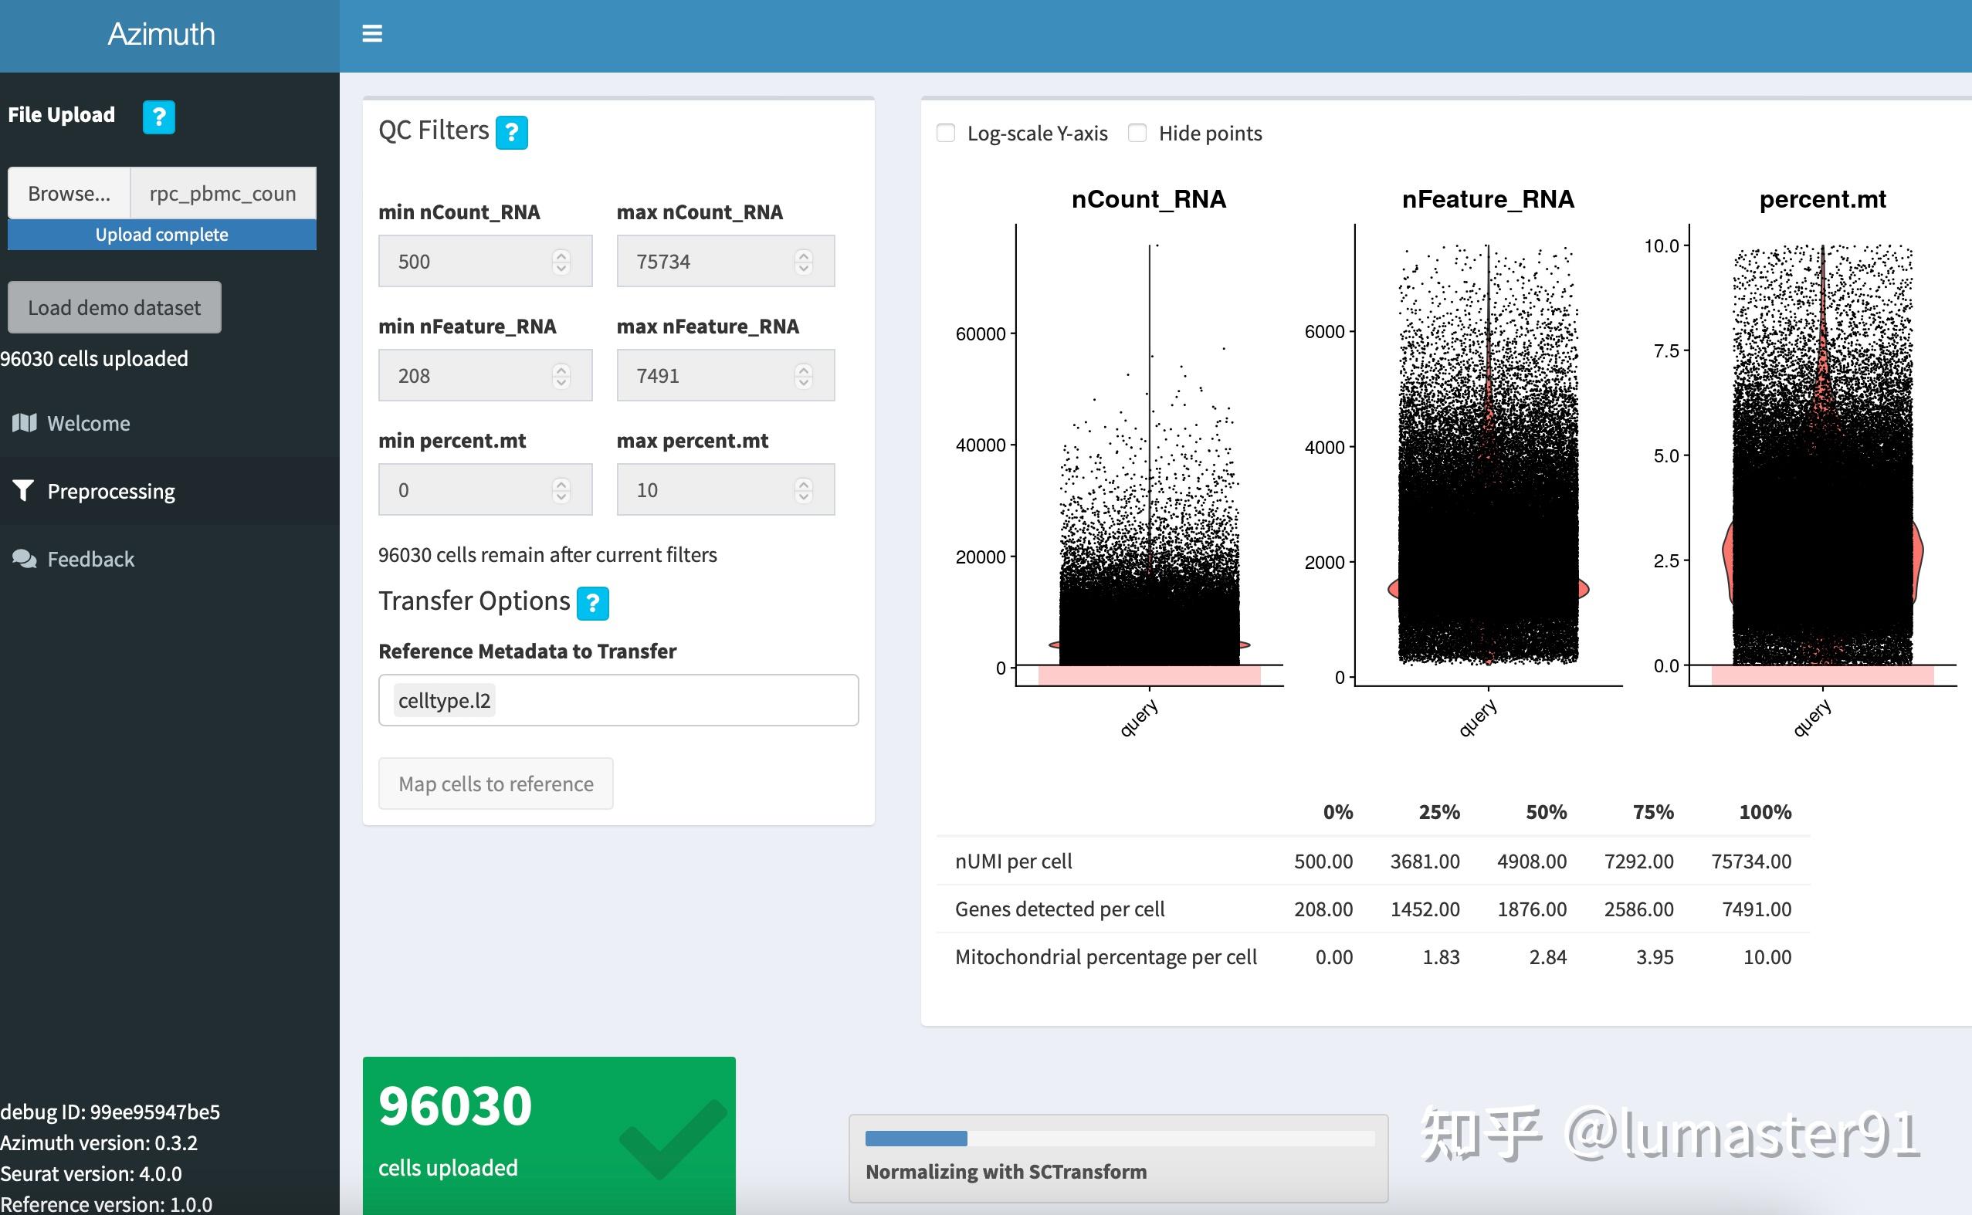The height and width of the screenshot is (1215, 1972).
Task: Click the Browse... file button
Action: pyautogui.click(x=69, y=193)
